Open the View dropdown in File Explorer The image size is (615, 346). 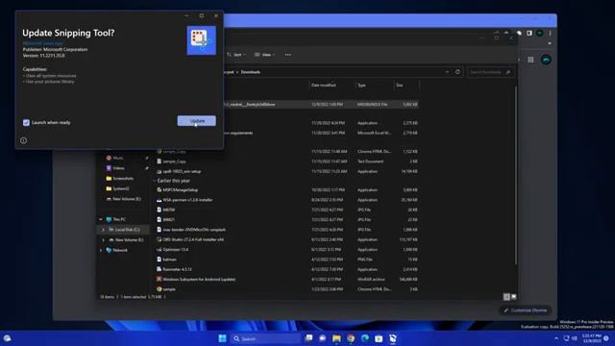(x=265, y=55)
